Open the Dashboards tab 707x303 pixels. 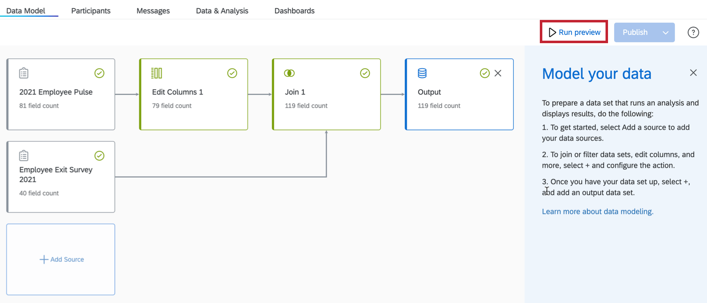coord(294,11)
